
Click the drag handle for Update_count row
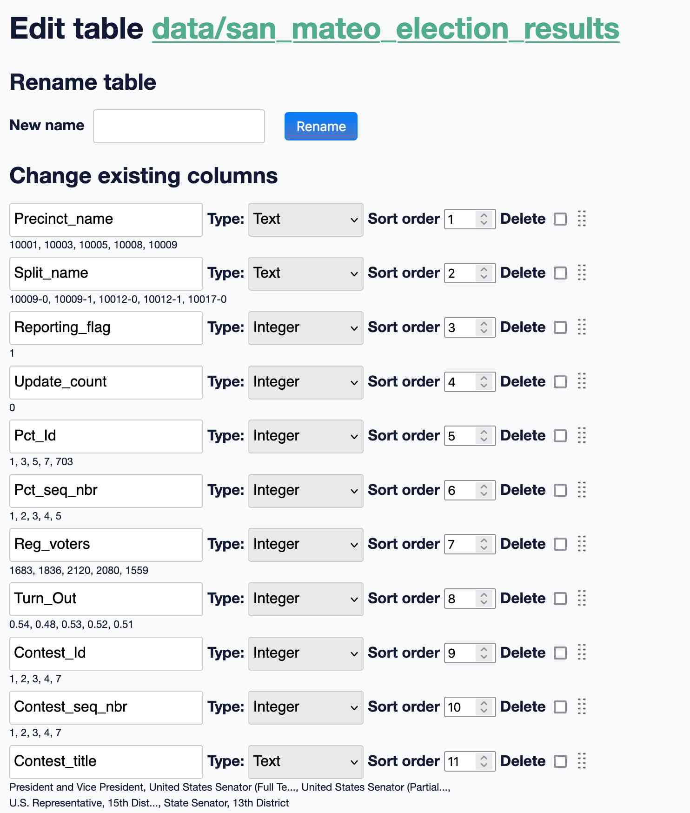tap(582, 381)
